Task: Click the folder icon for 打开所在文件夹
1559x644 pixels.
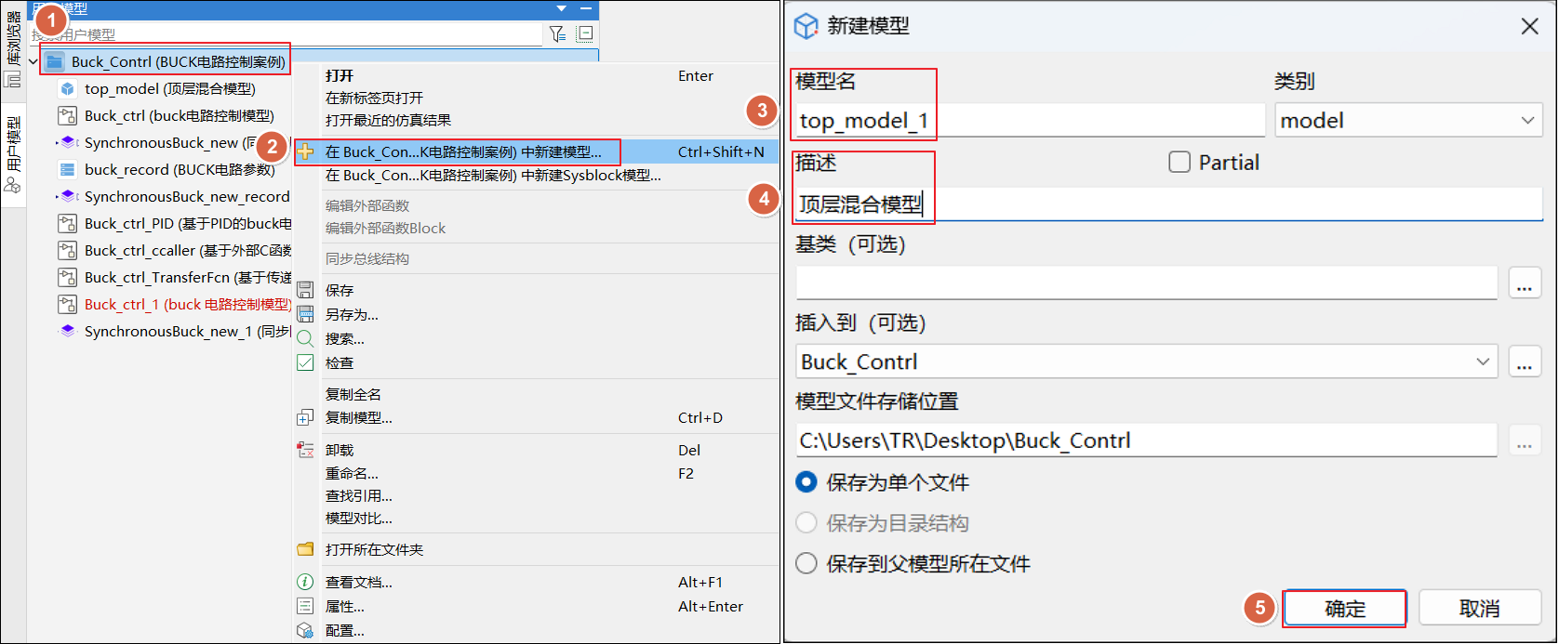Action: click(x=305, y=549)
